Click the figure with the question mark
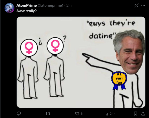The height and width of the screenshot is (118, 149). [x=55, y=66]
